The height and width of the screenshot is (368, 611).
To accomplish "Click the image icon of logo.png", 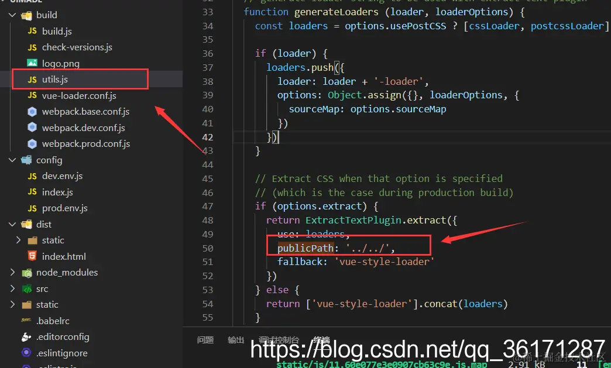I will [32, 63].
